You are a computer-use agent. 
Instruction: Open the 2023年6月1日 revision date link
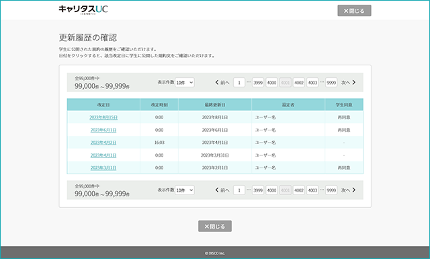(103, 130)
